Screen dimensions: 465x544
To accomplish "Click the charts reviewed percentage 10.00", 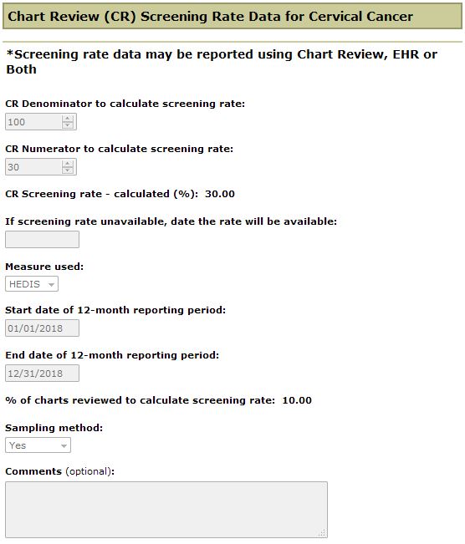I will pyautogui.click(x=297, y=400).
